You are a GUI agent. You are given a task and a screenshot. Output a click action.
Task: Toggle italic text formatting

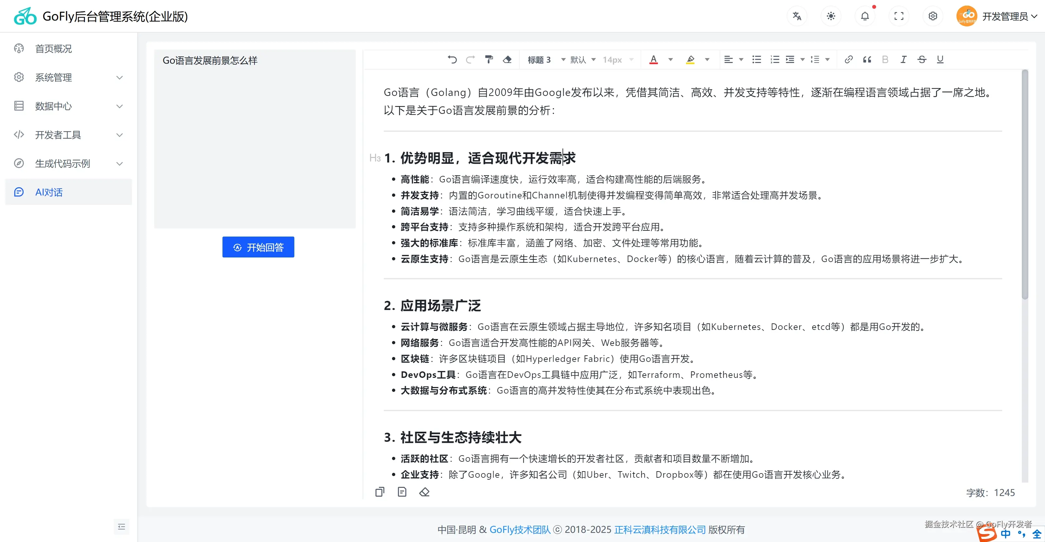point(904,59)
